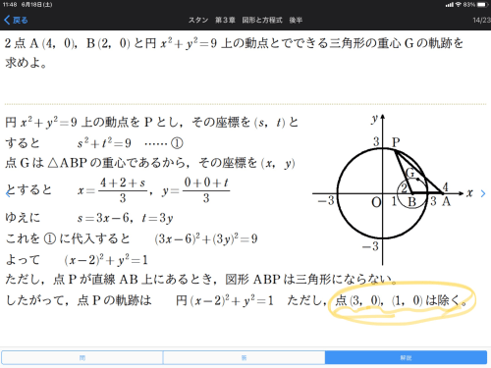
Task: Tap the cellular signal bars icon
Action: pyautogui.click(x=450, y=5)
